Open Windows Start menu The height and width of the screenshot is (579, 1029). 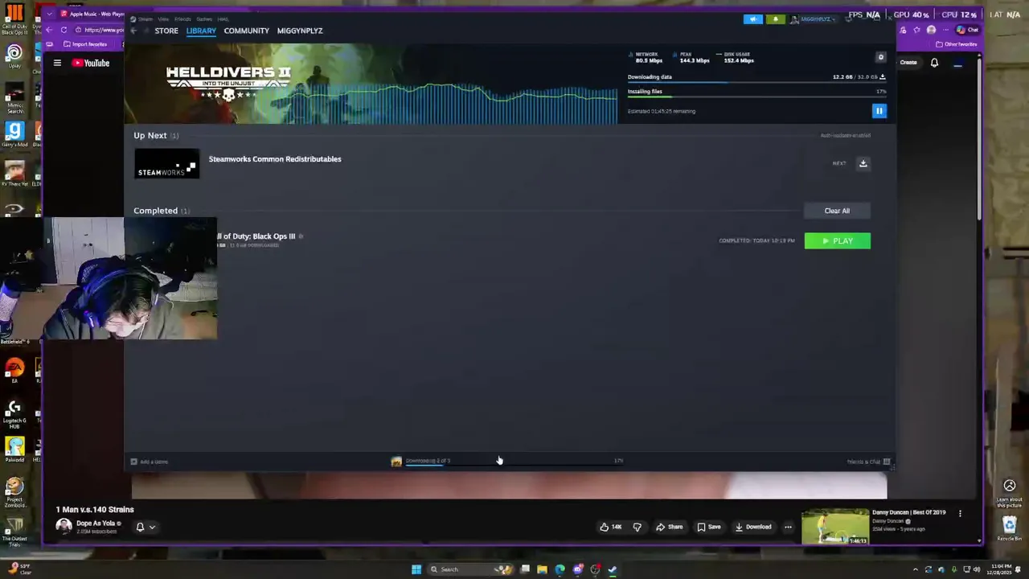[x=416, y=569]
